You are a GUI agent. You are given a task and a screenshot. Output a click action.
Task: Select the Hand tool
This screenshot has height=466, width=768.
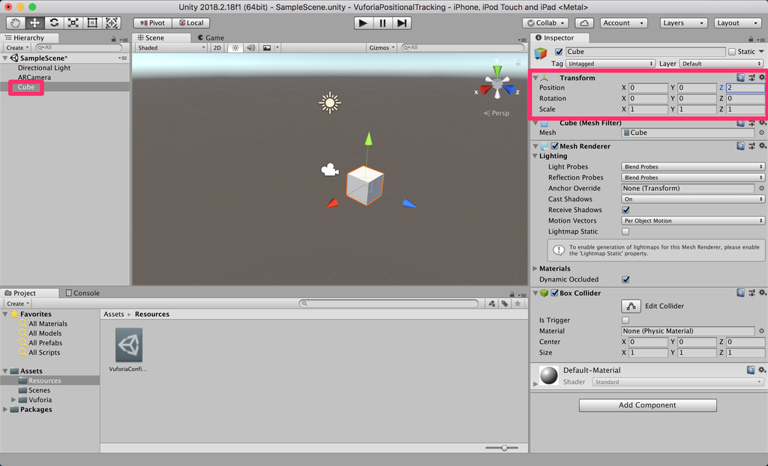coord(15,23)
